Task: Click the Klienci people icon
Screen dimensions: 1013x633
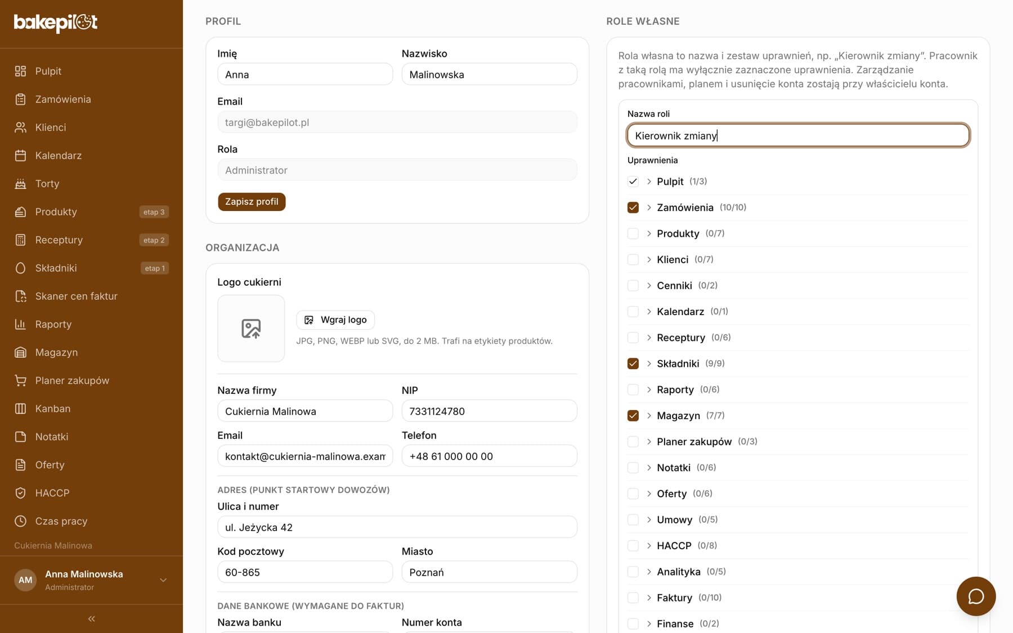Action: pyautogui.click(x=20, y=127)
